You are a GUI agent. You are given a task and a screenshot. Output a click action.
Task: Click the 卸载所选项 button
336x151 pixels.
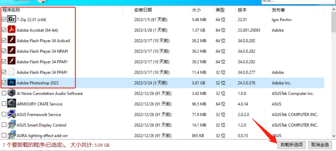tap(292, 145)
